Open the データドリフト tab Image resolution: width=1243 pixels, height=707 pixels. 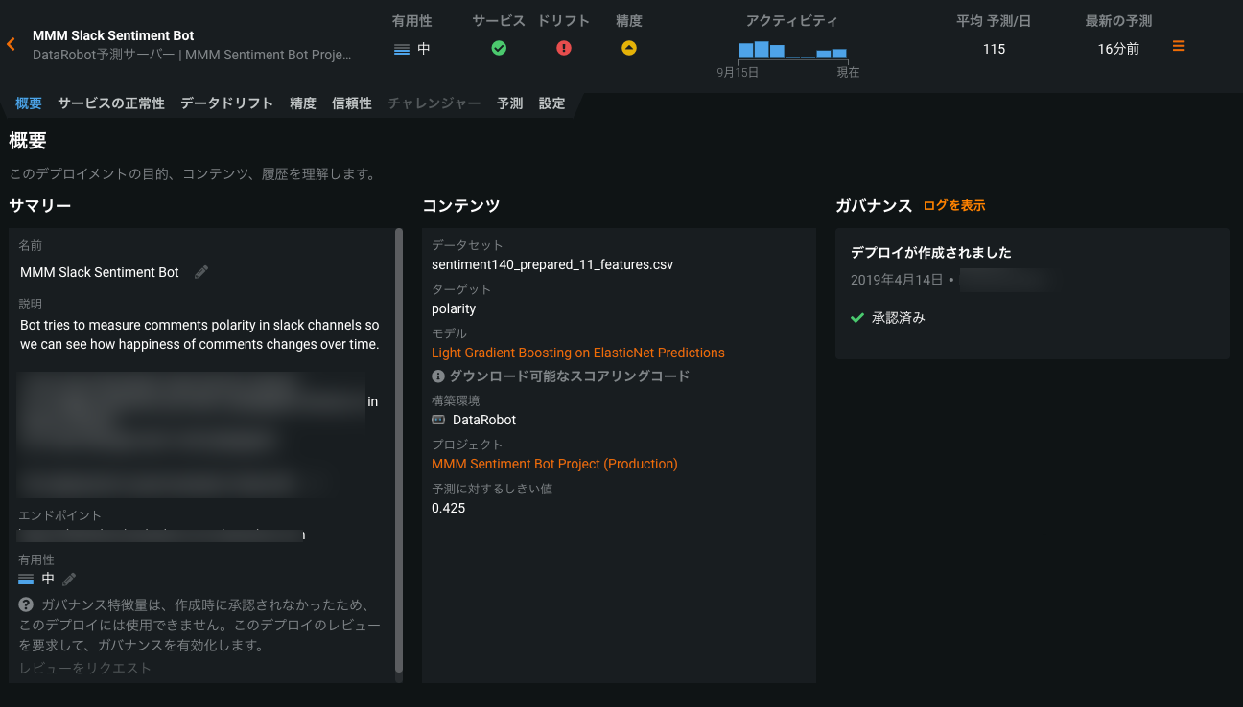(226, 103)
